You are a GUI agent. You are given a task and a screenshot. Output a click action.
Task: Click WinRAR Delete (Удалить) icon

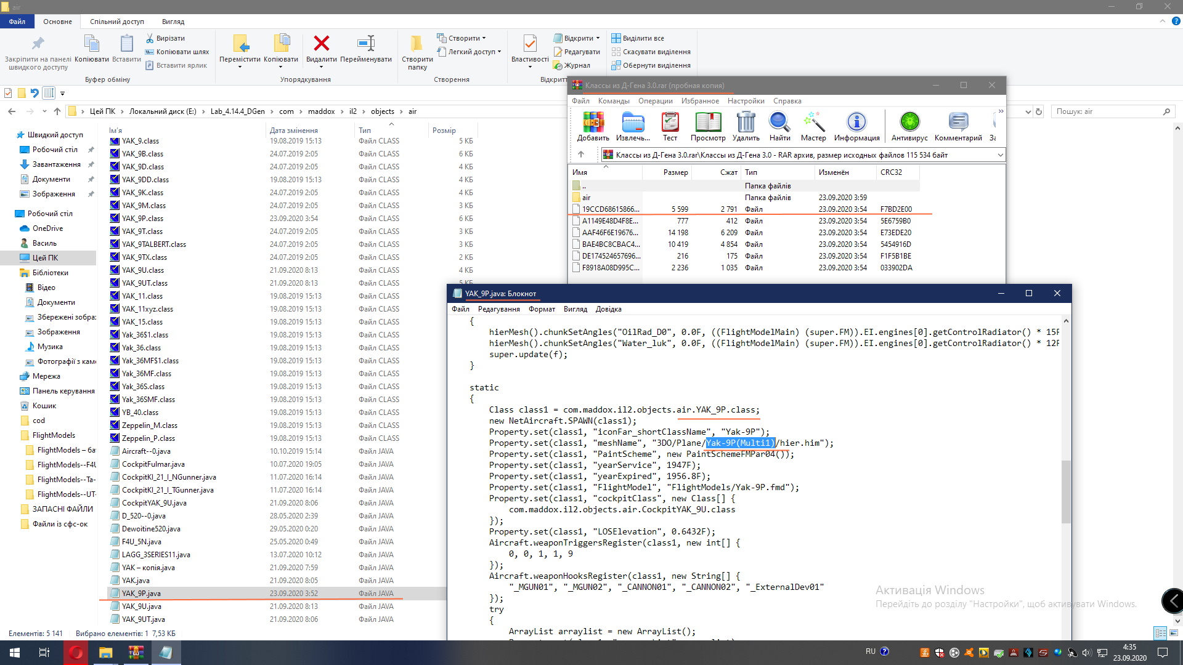click(746, 123)
